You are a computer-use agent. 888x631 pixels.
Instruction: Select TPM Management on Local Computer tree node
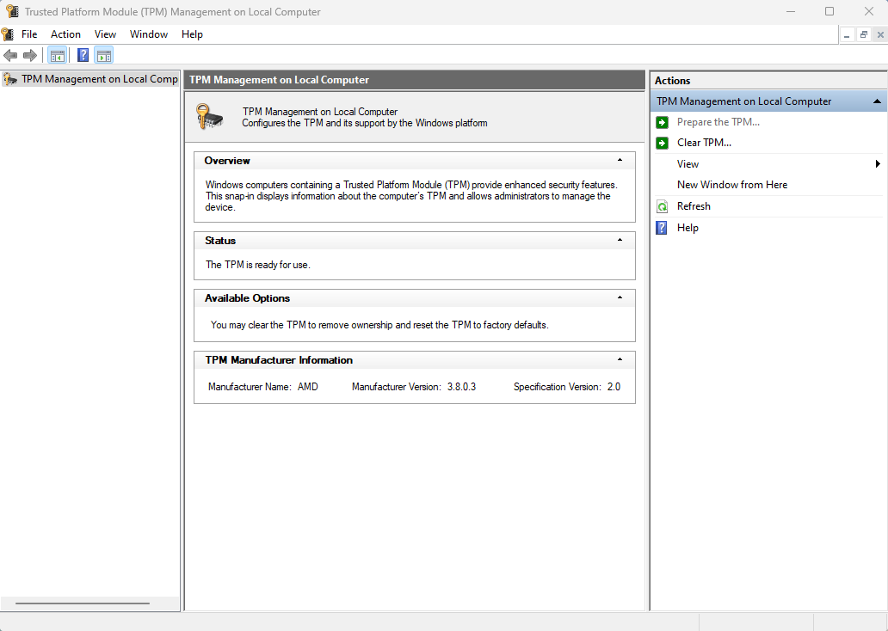(100, 79)
